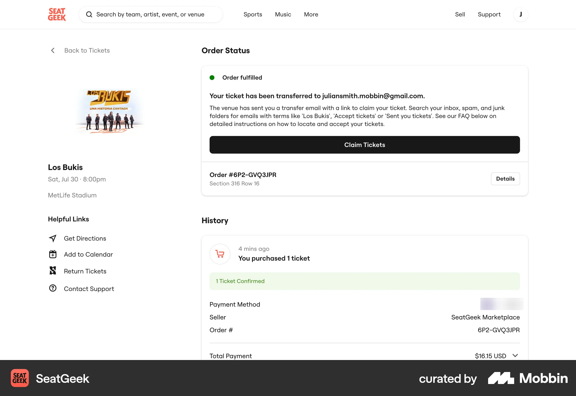
Task: Select the Get Directions arrow icon
Action: (x=52, y=238)
